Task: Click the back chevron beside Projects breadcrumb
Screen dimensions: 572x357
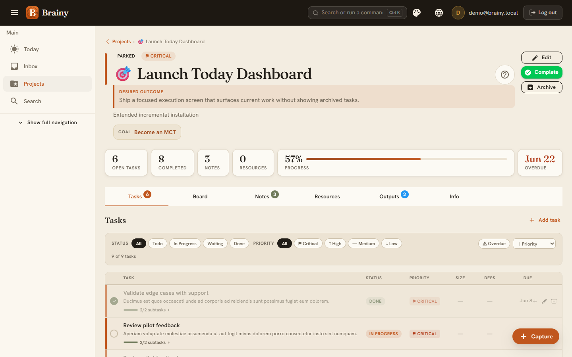Action: [108, 42]
